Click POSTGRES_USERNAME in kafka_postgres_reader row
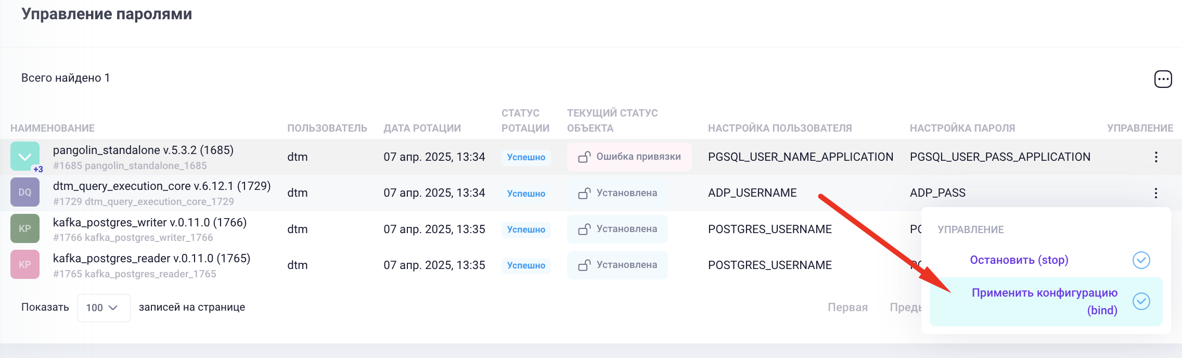 (770, 265)
